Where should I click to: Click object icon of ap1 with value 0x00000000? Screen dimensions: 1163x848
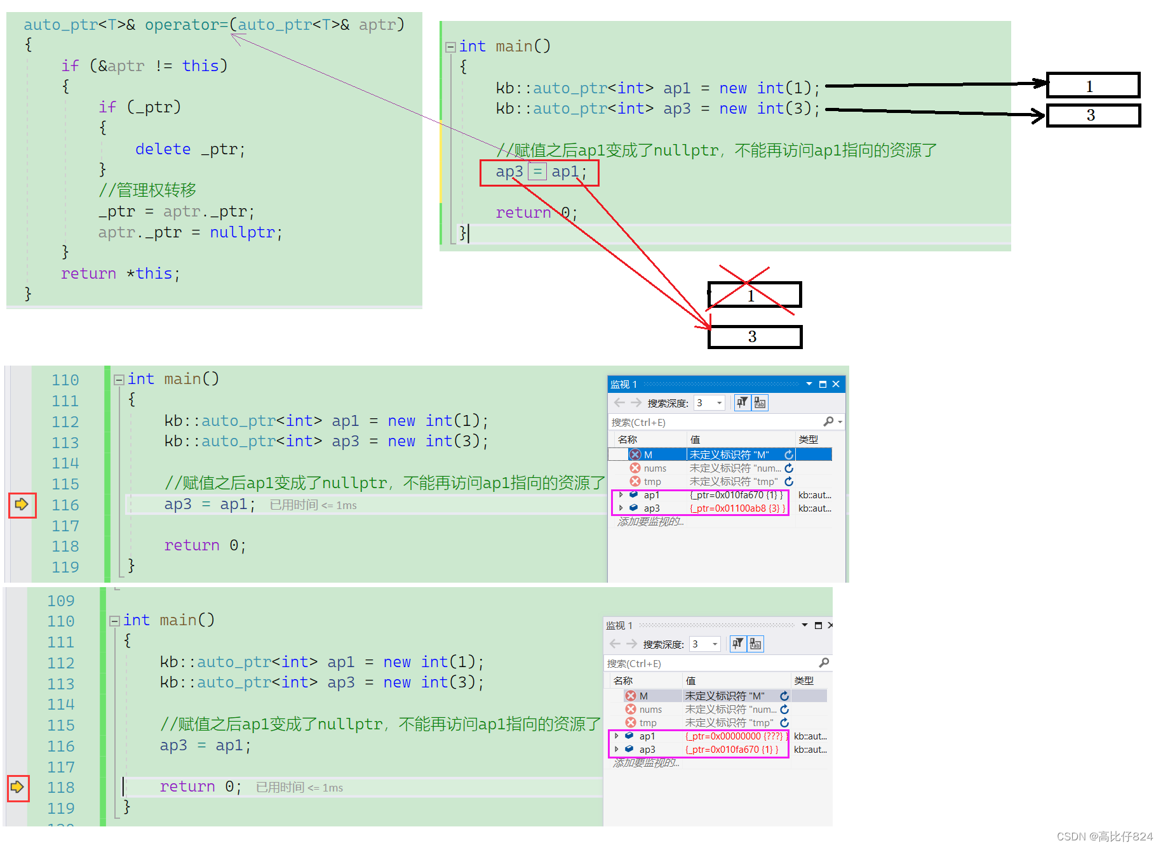click(x=629, y=736)
